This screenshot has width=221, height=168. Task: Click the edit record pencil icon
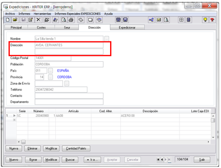30,20
